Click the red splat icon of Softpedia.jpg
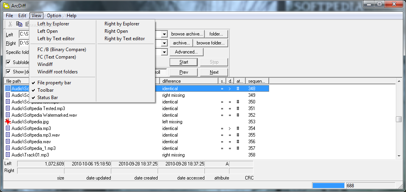The width and height of the screenshot is (406, 192). pos(8,121)
